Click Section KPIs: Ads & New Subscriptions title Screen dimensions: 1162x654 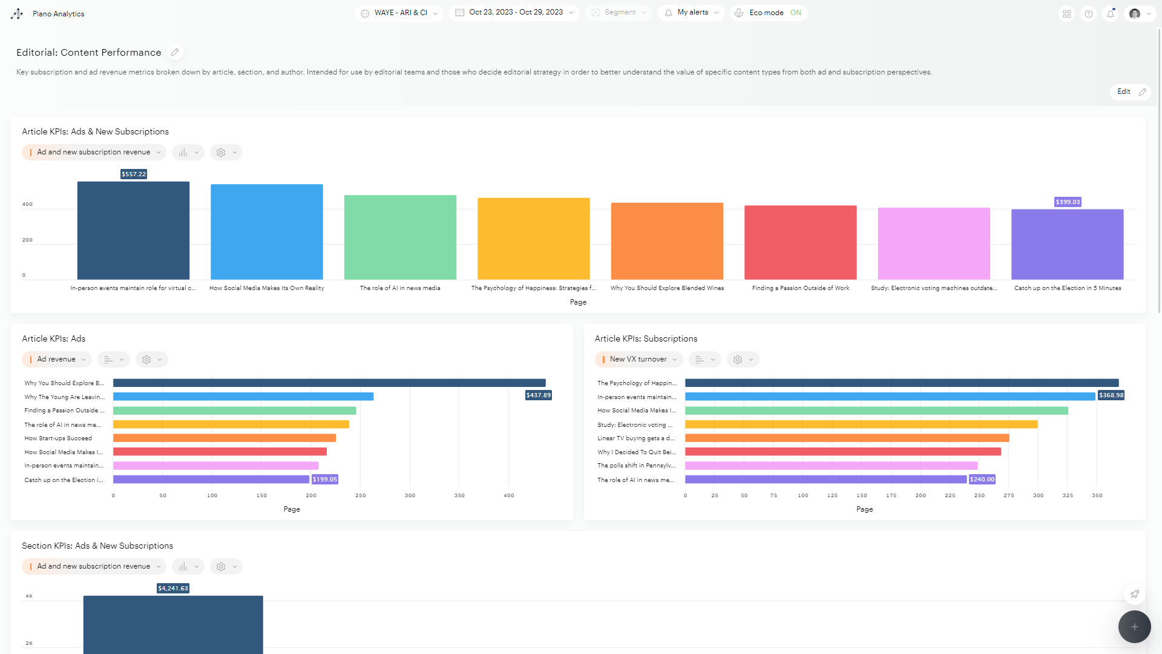click(97, 546)
